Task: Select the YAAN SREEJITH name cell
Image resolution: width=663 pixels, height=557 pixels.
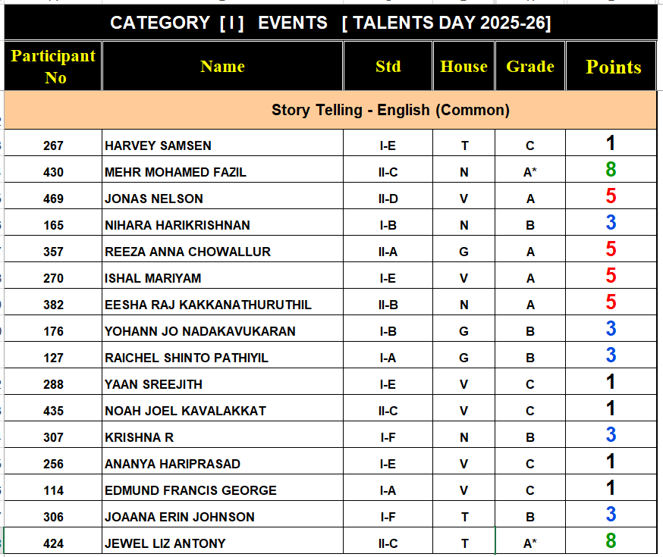Action: pos(222,382)
